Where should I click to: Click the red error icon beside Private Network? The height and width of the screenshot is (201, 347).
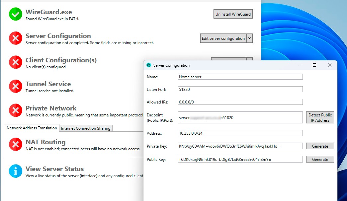[16, 110]
